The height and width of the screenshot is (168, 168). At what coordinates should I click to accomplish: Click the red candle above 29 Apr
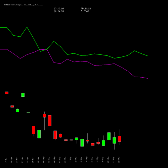pos(34,130)
